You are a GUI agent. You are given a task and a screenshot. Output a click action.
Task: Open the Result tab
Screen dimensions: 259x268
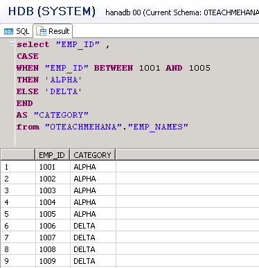[x=53, y=31]
